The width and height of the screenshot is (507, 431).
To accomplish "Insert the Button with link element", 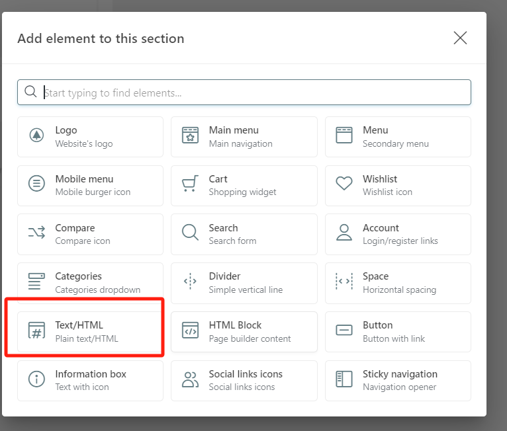I will pyautogui.click(x=398, y=331).
